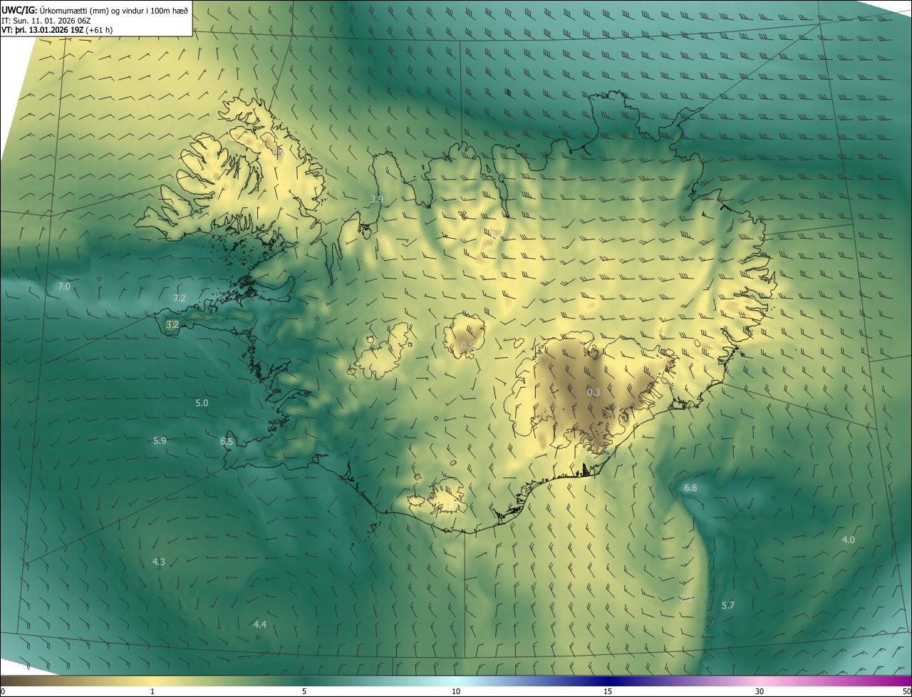Click the valid time line 'VT: þri. 13.01.2026 19Z (+61 h)'
The height and width of the screenshot is (697, 912).
(x=57, y=30)
